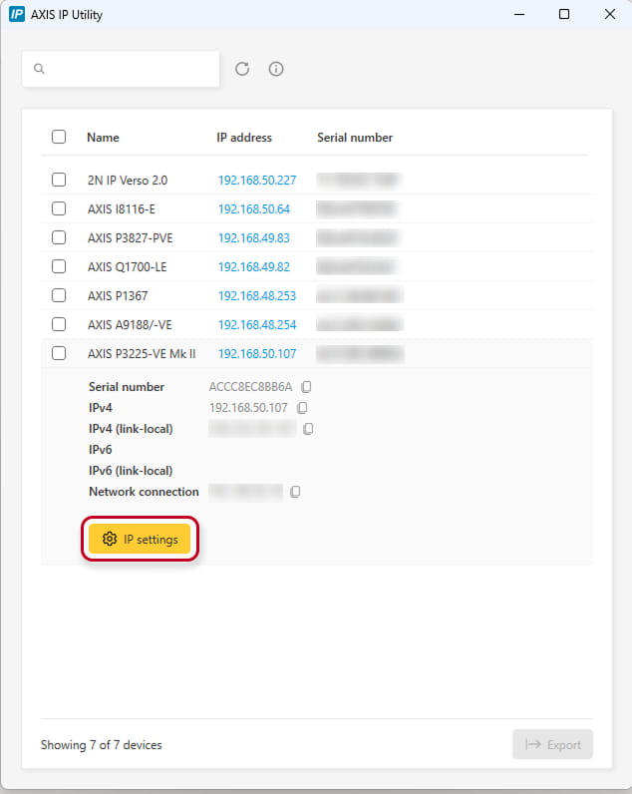Collapse the AXIS P3225-VE Mk II row
The width and height of the screenshot is (632, 794).
point(316,353)
